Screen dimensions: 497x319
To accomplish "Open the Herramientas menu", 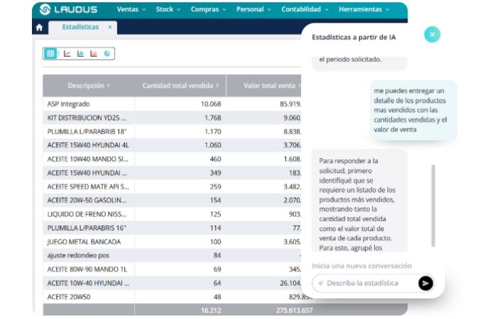I will 364,9.
